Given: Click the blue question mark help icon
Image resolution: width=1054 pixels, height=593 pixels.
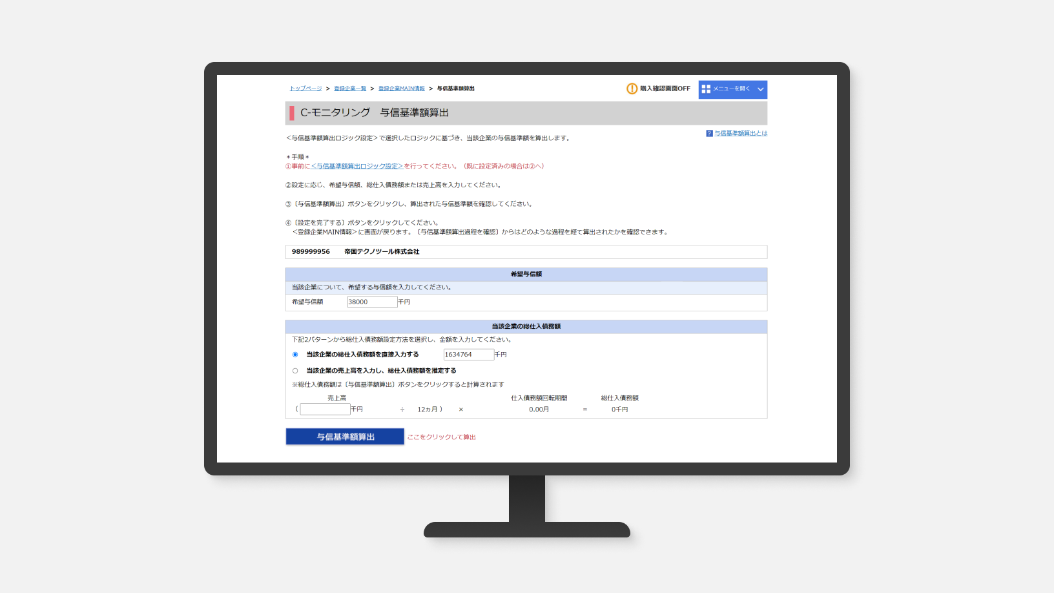Looking at the screenshot, I should pos(709,134).
